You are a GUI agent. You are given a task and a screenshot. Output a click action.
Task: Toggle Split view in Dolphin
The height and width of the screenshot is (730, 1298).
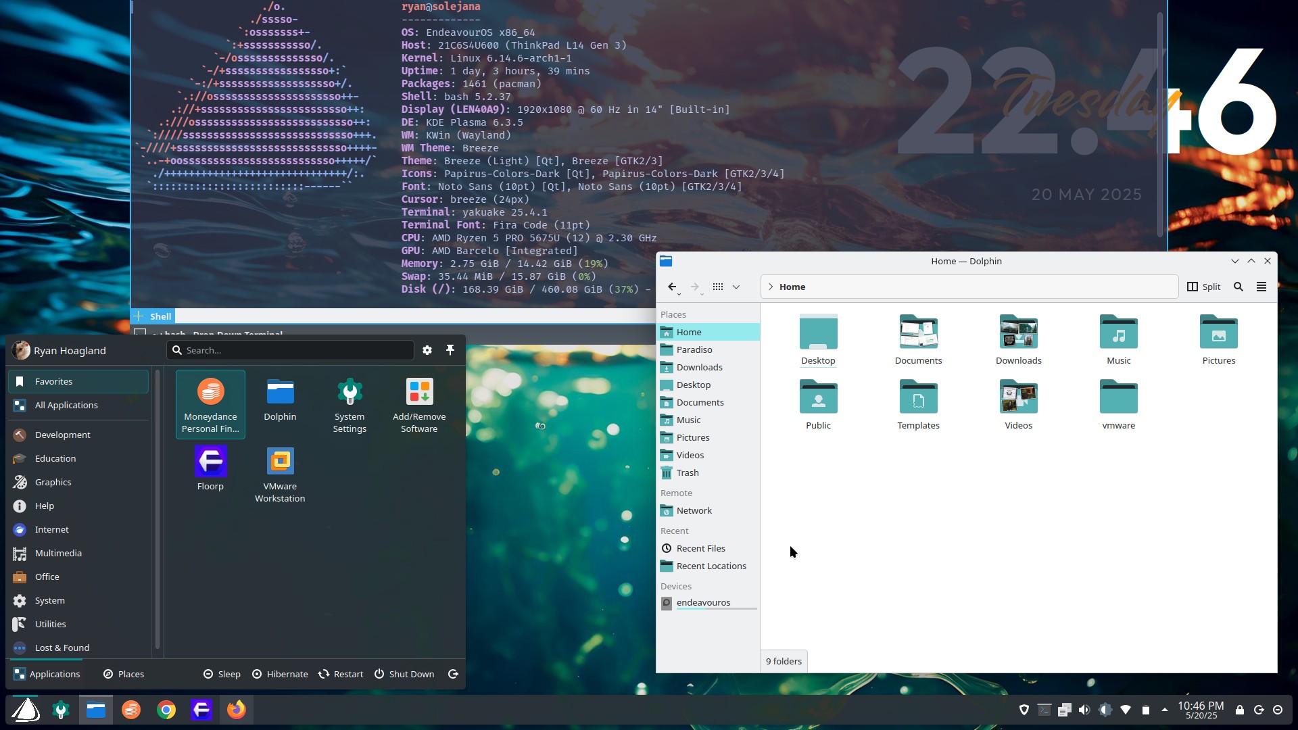1204,287
